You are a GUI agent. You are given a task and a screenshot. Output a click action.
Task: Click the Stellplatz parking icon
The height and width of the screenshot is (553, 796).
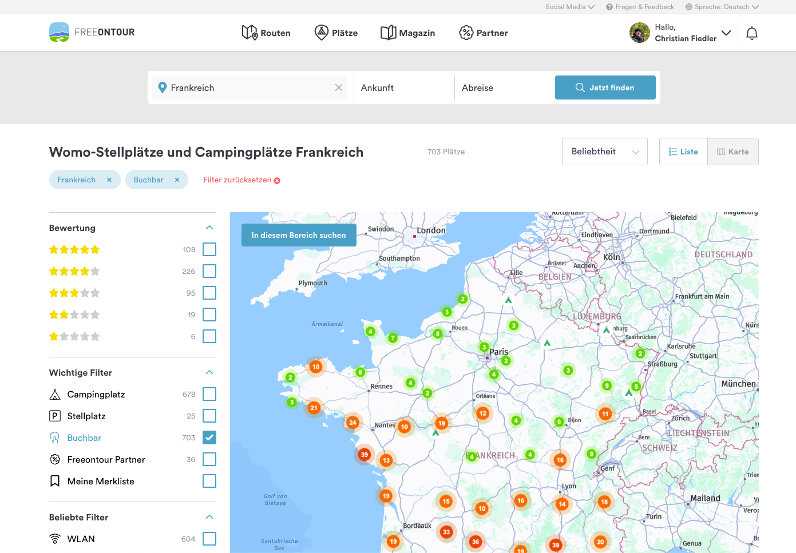click(55, 416)
